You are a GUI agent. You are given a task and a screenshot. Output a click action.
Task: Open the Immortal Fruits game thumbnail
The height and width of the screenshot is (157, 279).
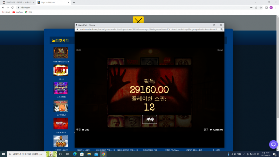click(61, 123)
